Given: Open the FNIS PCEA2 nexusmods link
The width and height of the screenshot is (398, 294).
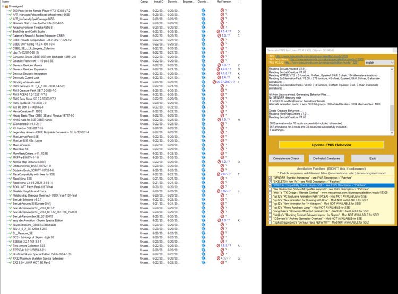Looking at the screenshot, I should pos(322,63).
